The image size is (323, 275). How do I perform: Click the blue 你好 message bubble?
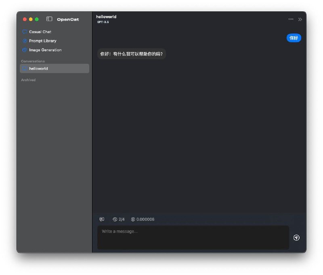click(294, 37)
